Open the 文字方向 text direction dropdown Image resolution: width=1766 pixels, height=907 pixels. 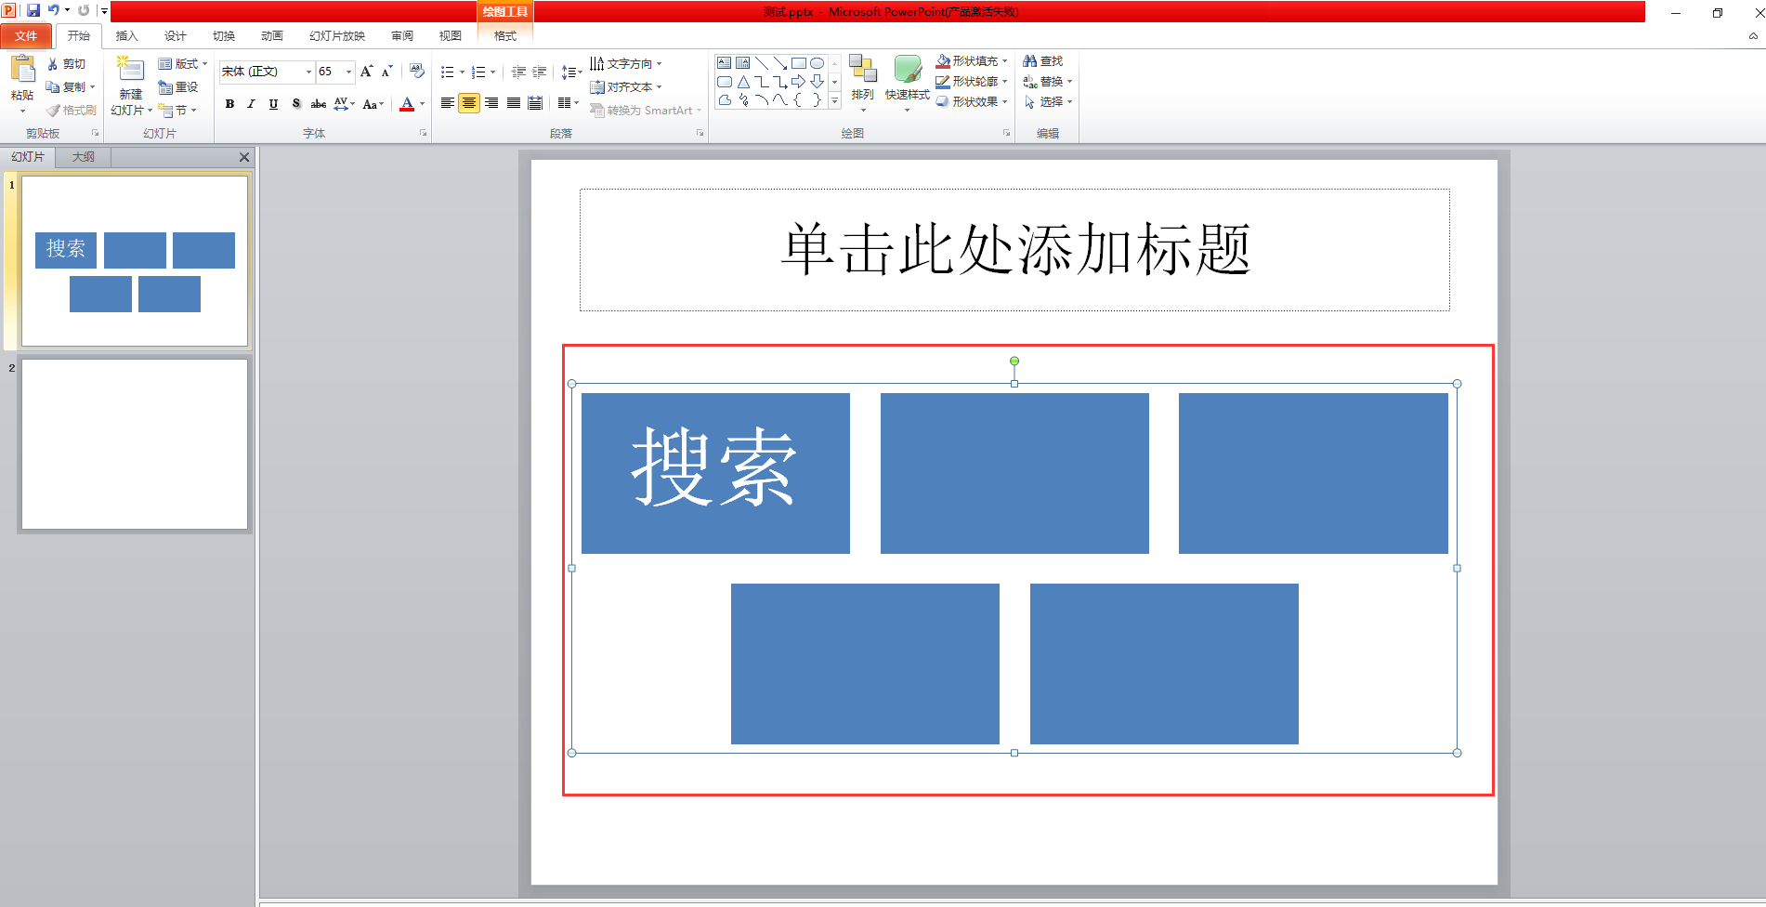pyautogui.click(x=626, y=64)
